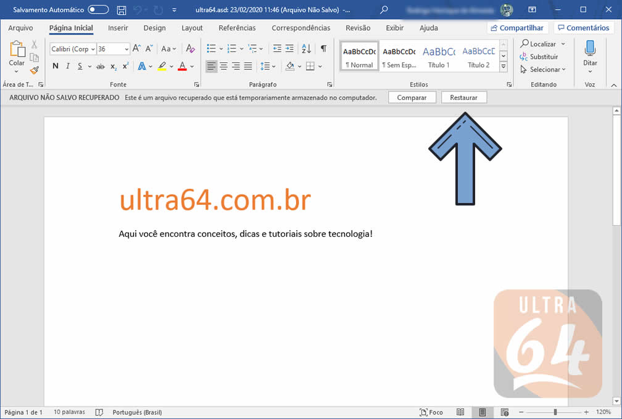This screenshot has width=622, height=419.
Task: Click the strikethrough text icon
Action: pos(100,66)
